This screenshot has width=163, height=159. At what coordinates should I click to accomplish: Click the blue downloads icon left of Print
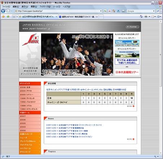(118, 11)
